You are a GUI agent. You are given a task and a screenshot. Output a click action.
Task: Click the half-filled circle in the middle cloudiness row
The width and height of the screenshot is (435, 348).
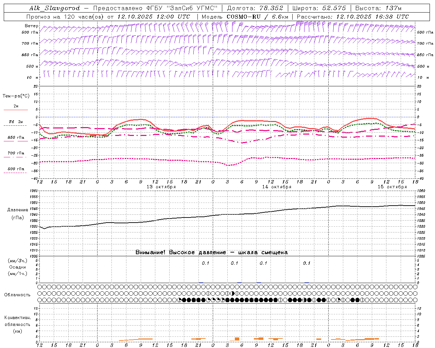[232, 293]
